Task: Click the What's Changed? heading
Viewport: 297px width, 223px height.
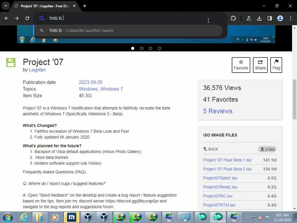Action: (x=40, y=125)
